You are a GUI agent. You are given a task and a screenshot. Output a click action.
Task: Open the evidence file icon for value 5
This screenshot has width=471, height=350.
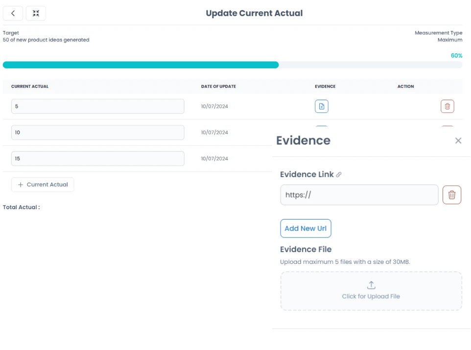point(321,106)
